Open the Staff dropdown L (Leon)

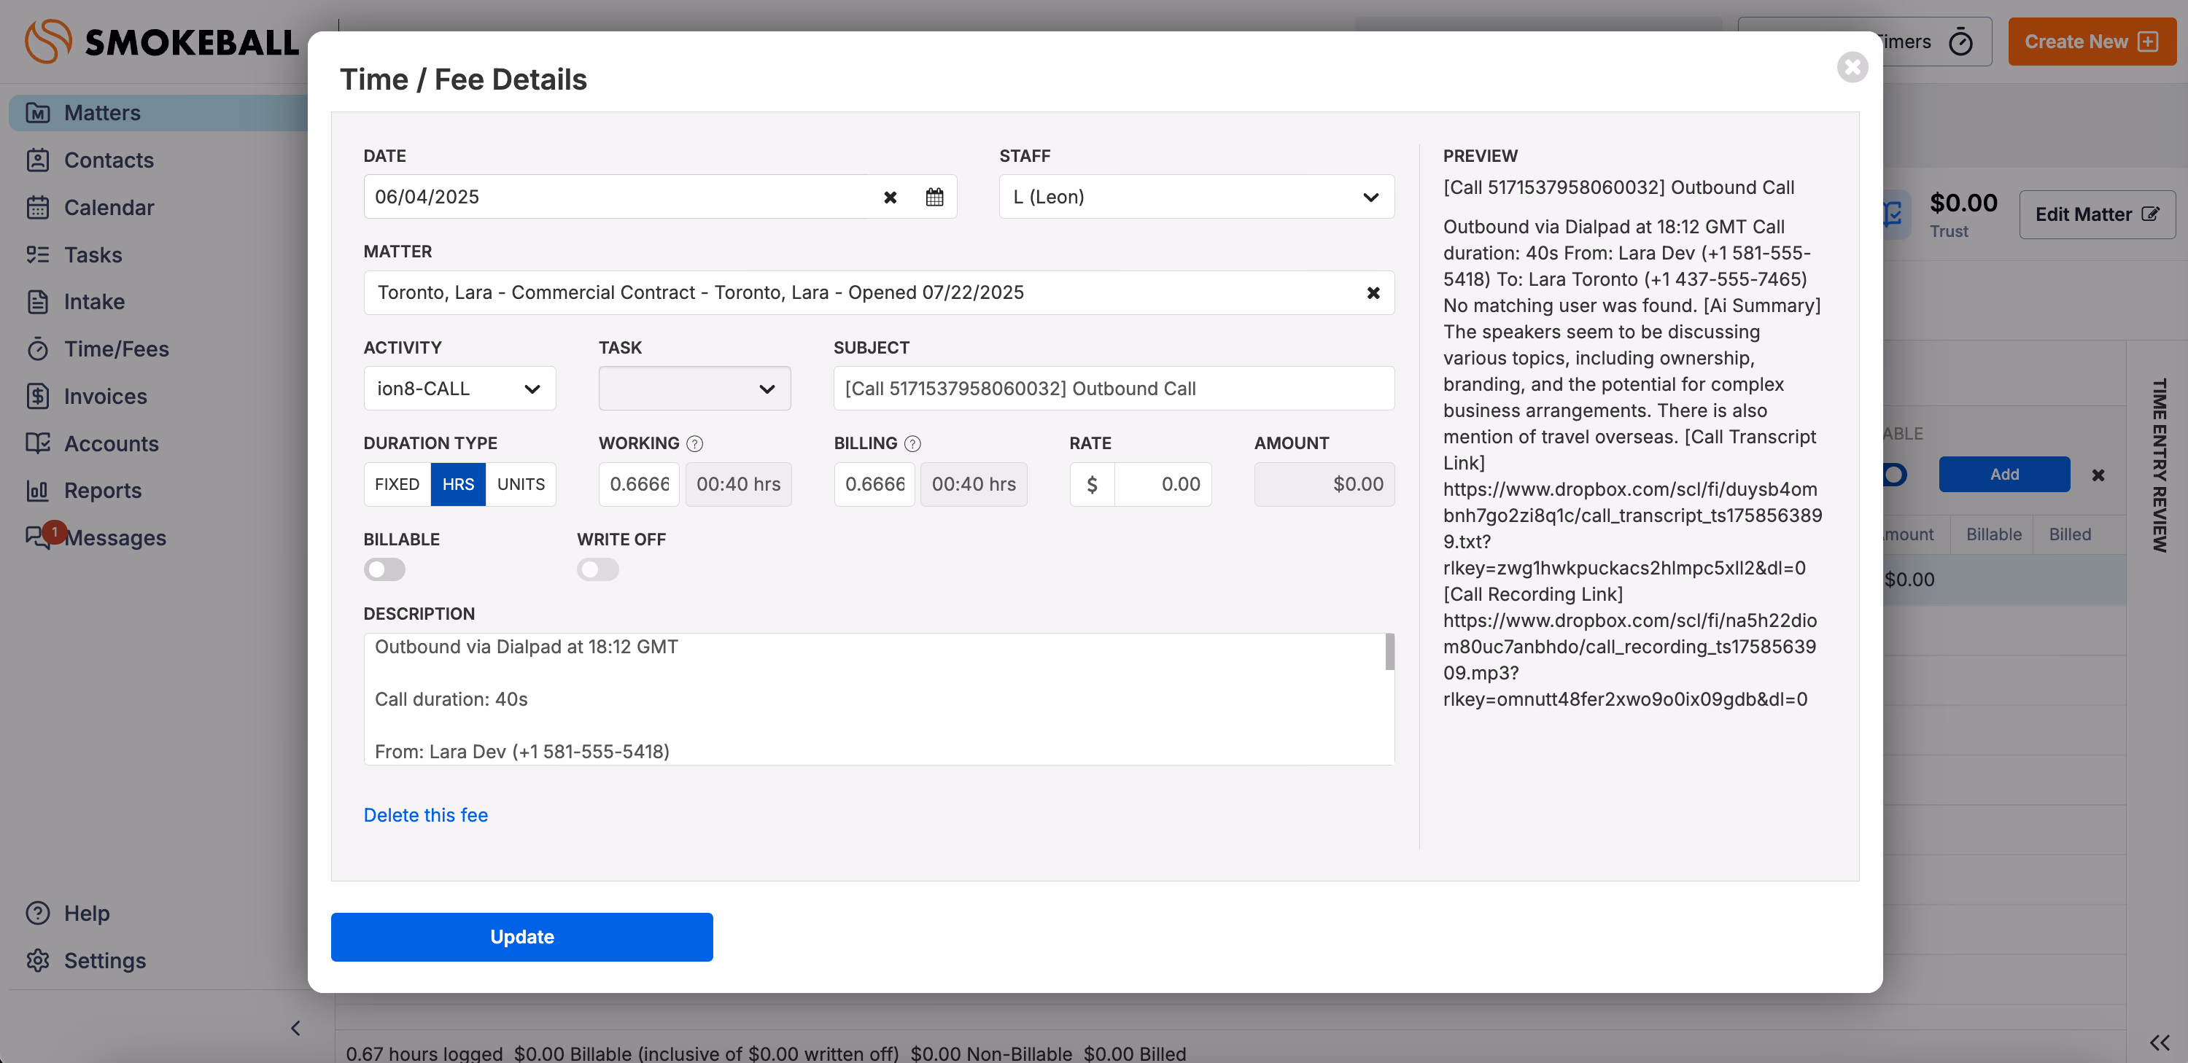pyautogui.click(x=1196, y=197)
